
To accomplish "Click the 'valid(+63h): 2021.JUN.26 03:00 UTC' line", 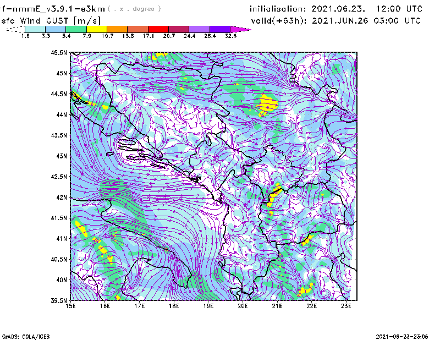I will click(335, 21).
